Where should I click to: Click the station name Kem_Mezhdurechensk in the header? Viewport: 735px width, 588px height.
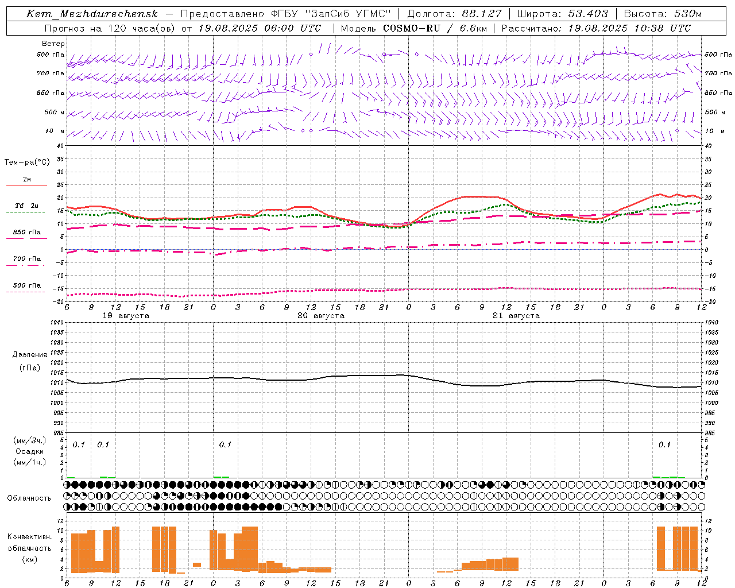pyautogui.click(x=92, y=14)
